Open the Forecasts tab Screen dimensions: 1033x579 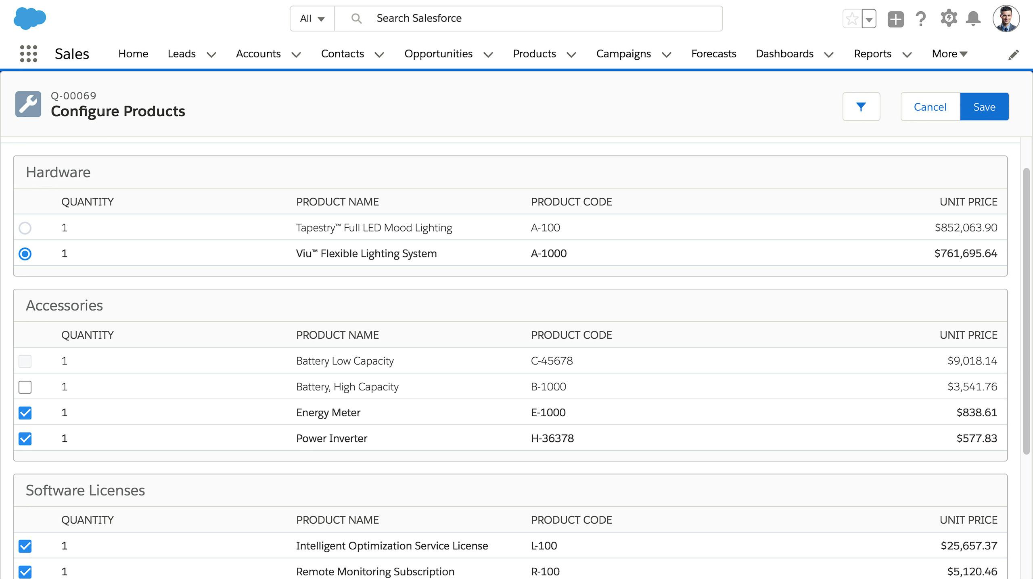point(714,54)
